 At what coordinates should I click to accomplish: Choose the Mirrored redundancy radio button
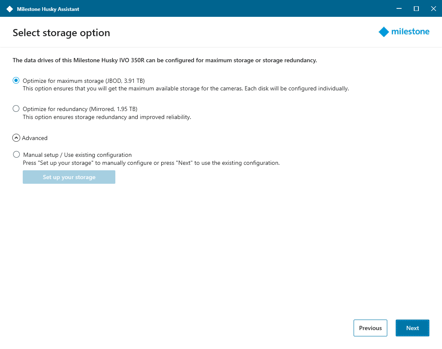(16, 108)
